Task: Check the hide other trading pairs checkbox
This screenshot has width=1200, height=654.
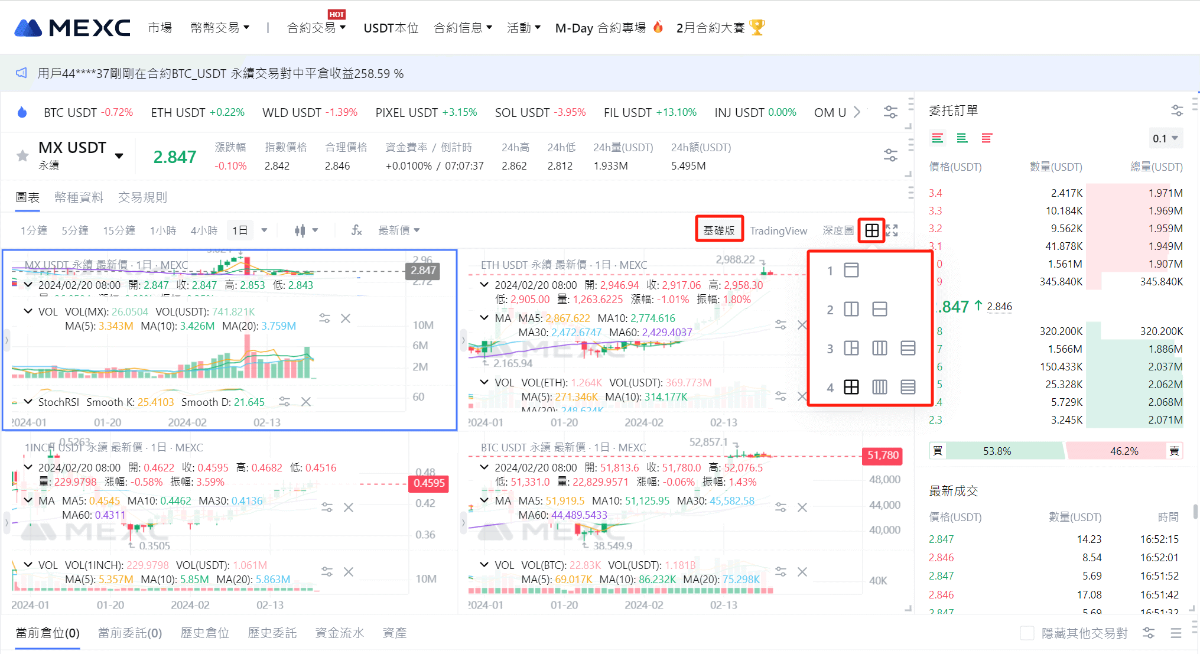Action: (1027, 633)
